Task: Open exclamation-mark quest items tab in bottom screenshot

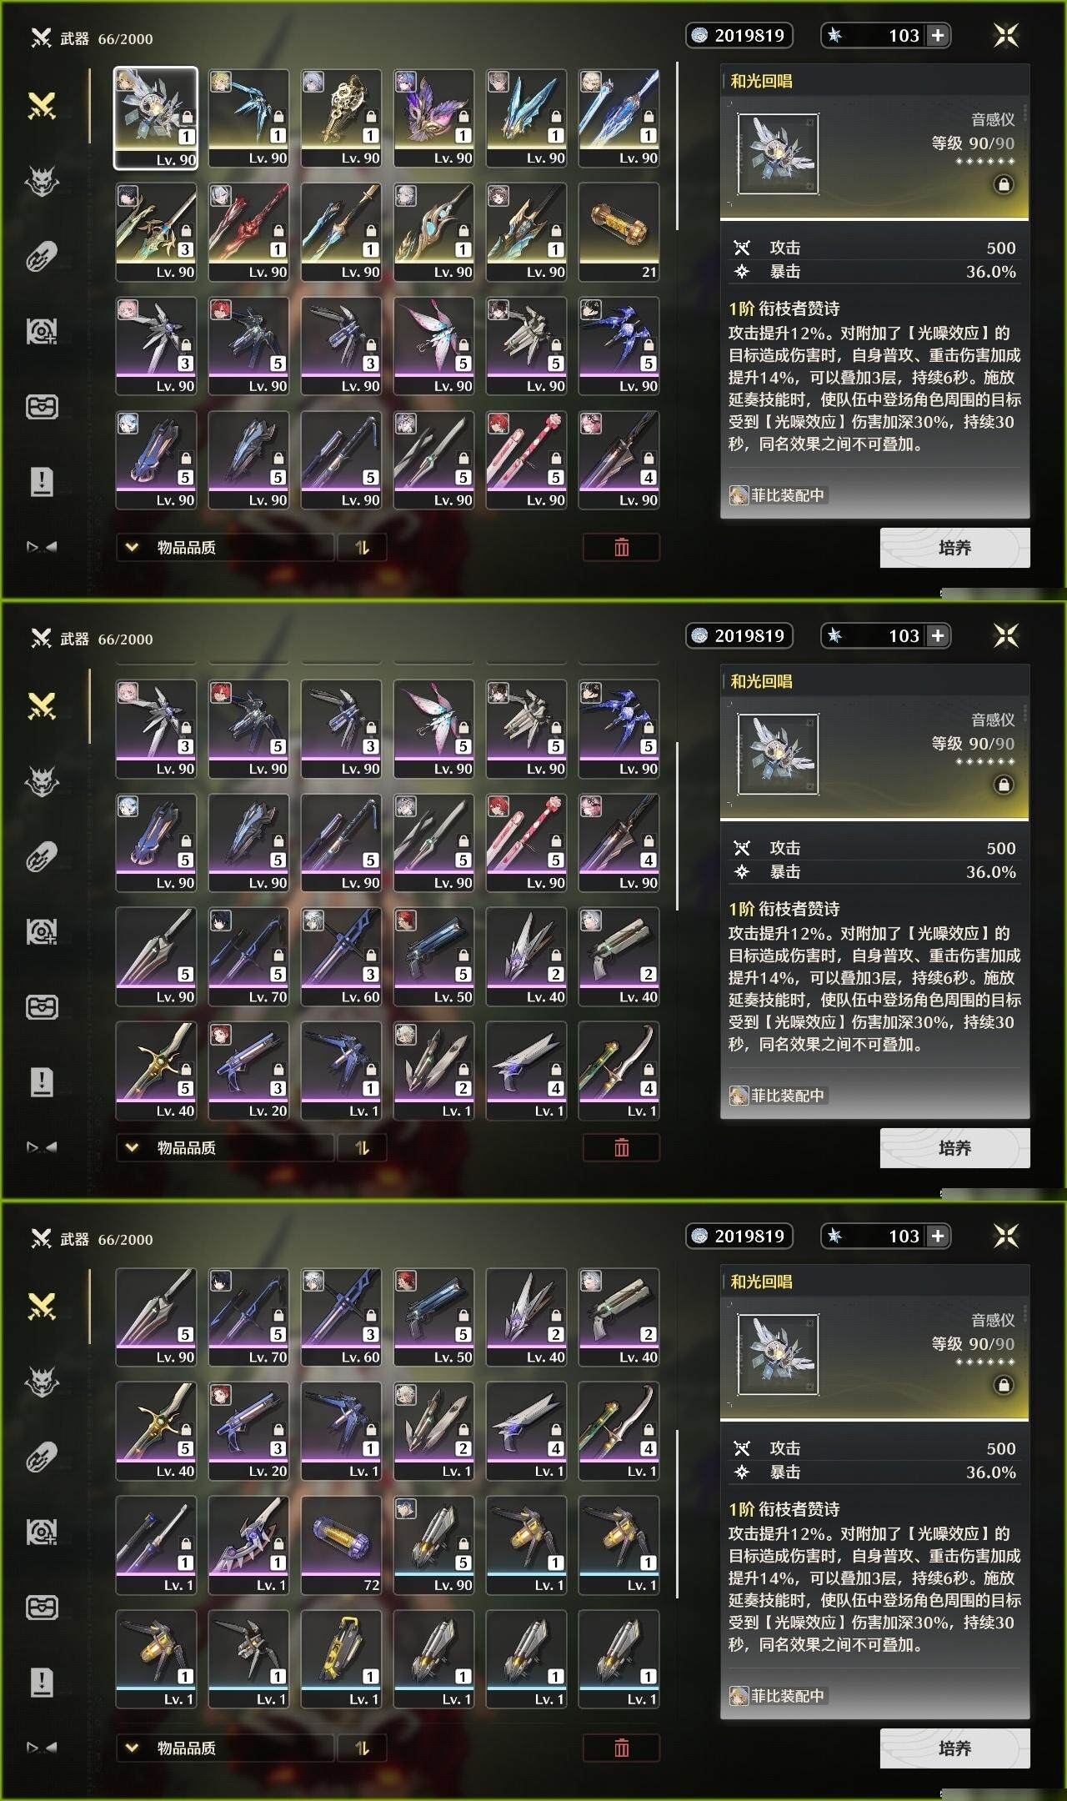Action: 42,1682
